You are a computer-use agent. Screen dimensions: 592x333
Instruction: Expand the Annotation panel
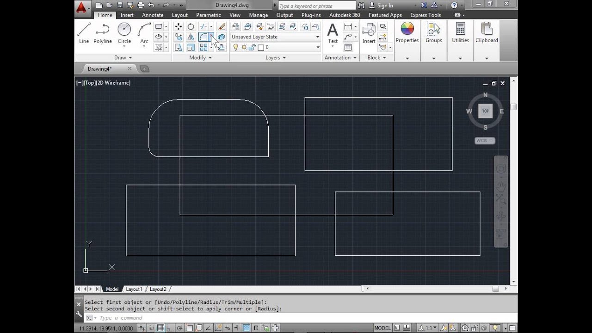point(341,57)
